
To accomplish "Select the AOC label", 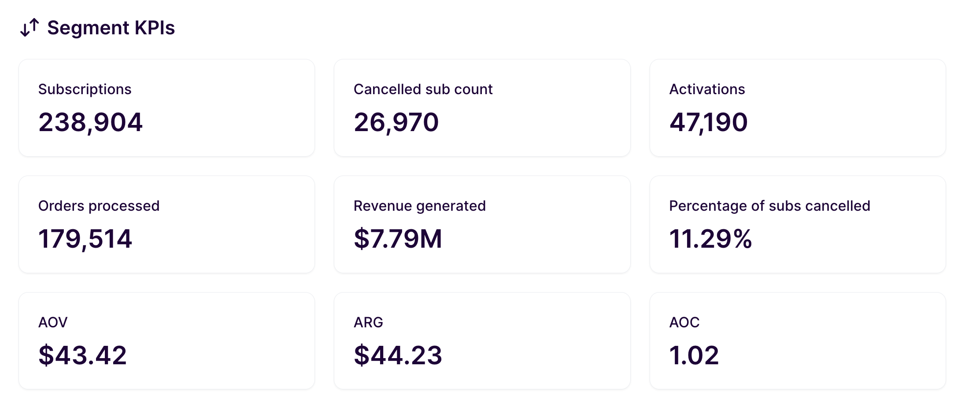I will coord(684,322).
